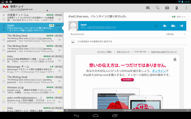Tap the Apple sender avatar picture
The height and width of the screenshot is (119, 191).
click(73, 26)
